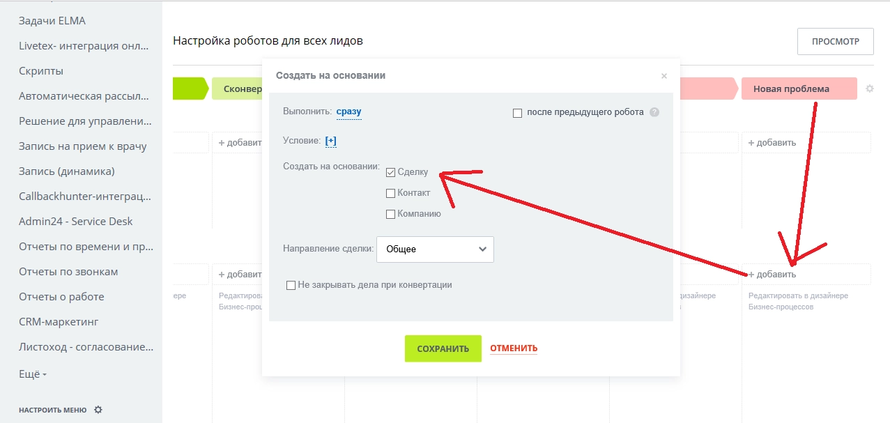Open stage settings gear beside Новая проблема

[870, 89]
